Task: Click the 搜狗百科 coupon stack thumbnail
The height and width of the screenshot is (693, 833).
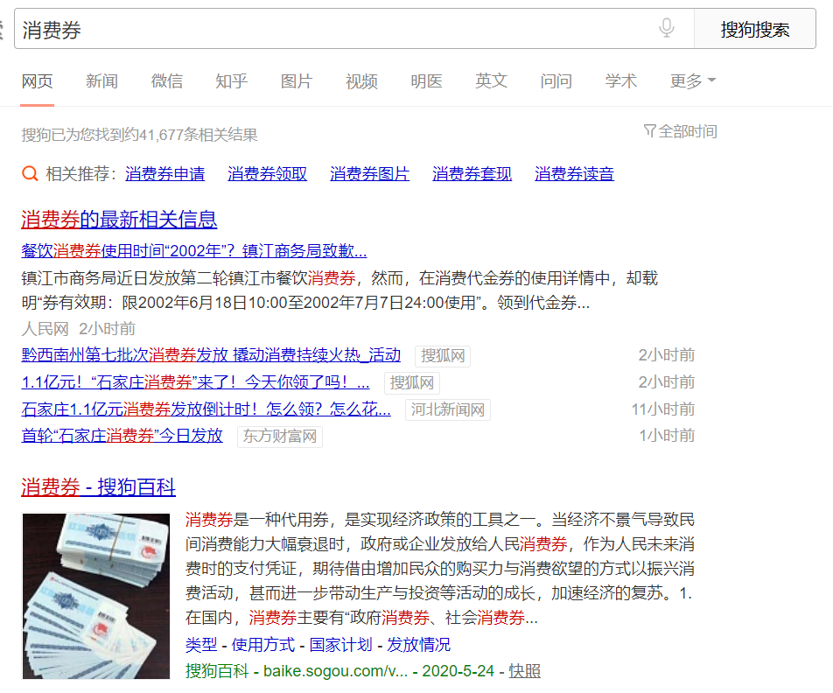Action: (x=96, y=596)
